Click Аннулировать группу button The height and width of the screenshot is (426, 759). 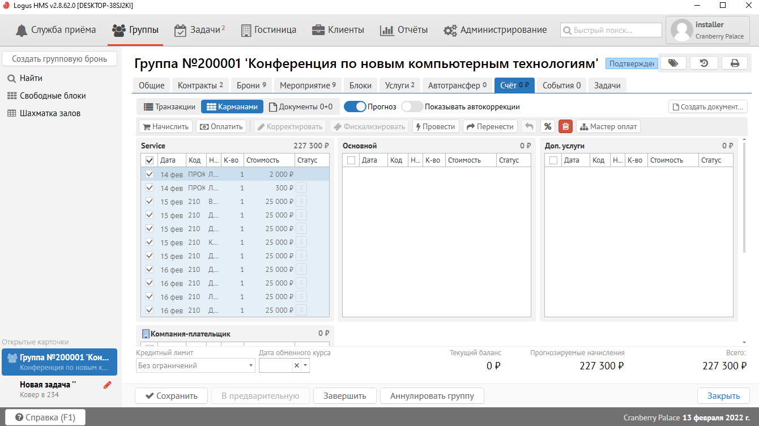432,396
